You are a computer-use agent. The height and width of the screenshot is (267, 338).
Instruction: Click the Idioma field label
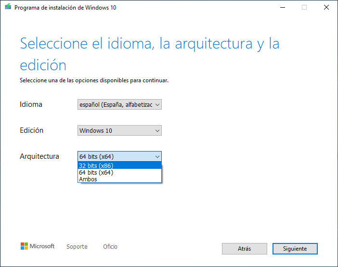[x=31, y=104]
